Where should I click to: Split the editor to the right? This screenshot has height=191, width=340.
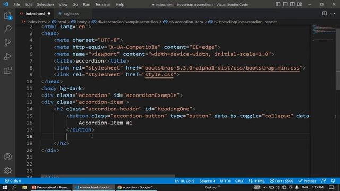325,13
